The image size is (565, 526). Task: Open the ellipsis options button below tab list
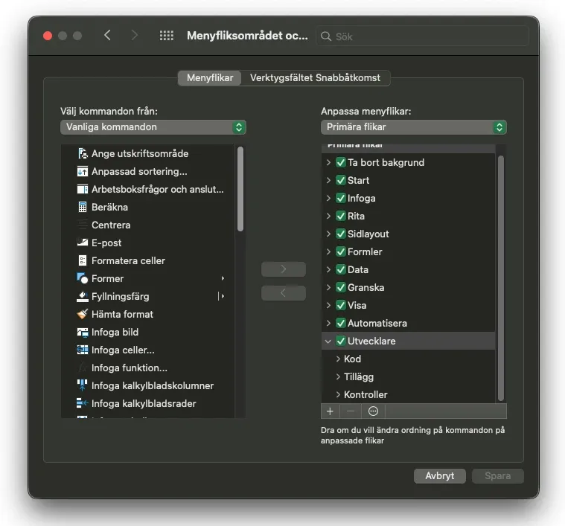coord(373,411)
